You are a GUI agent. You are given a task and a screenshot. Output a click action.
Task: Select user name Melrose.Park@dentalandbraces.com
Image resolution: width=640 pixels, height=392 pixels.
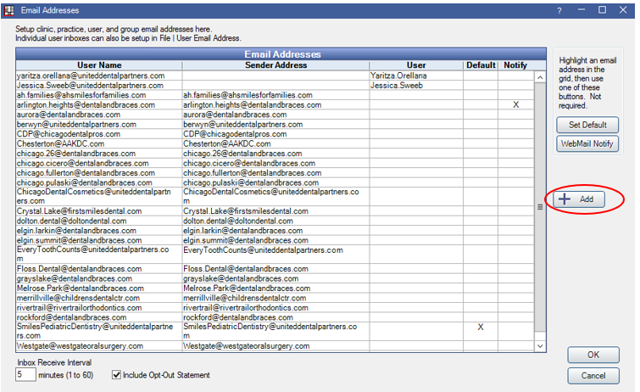(x=80, y=288)
